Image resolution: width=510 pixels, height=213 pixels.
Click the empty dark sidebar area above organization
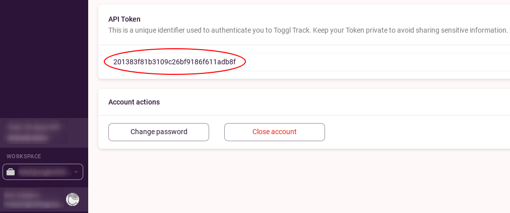(x=44, y=58)
